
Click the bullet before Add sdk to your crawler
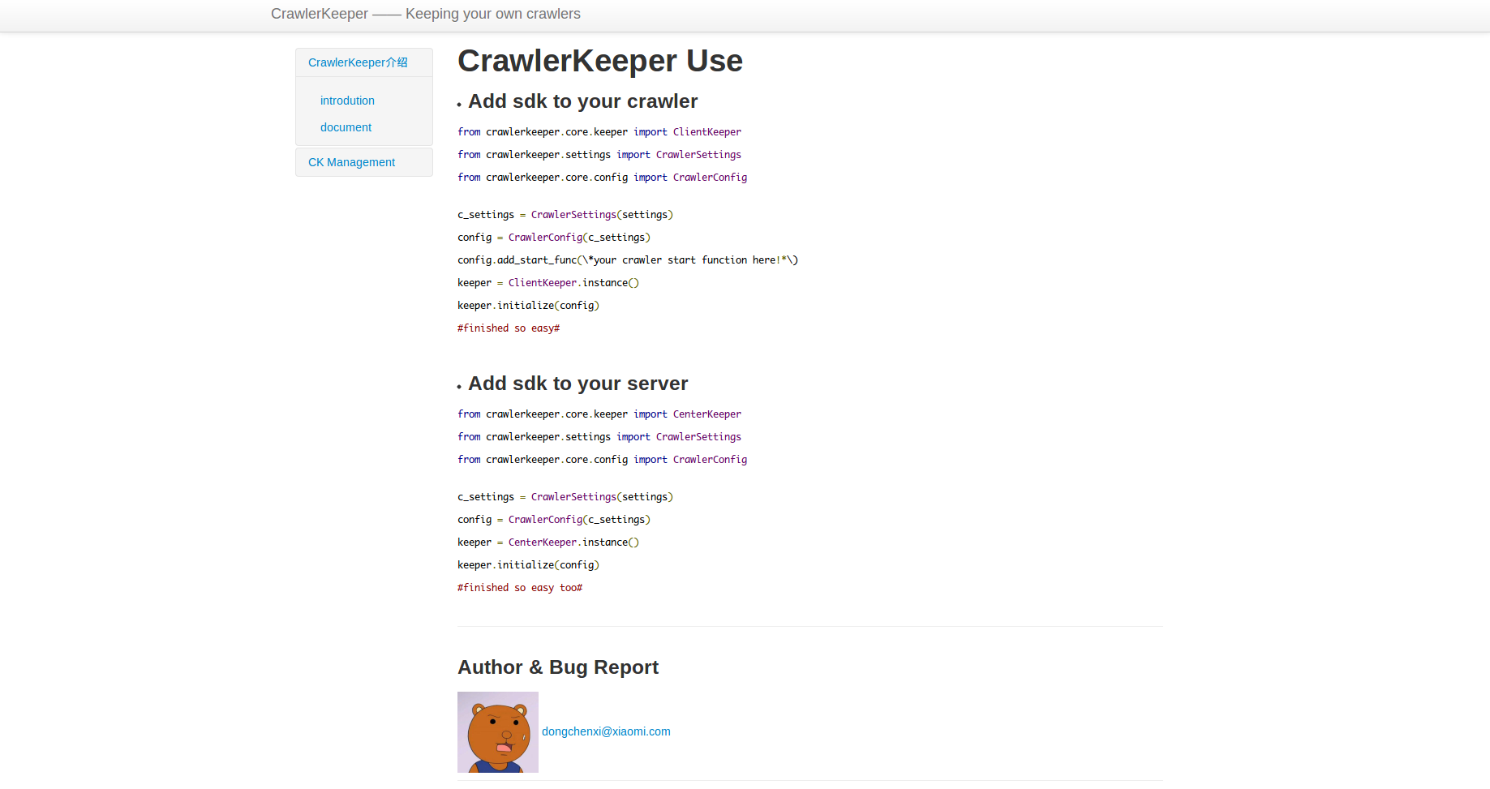pos(459,105)
